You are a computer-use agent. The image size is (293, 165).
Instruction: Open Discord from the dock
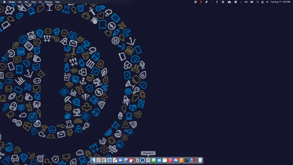click(176, 160)
